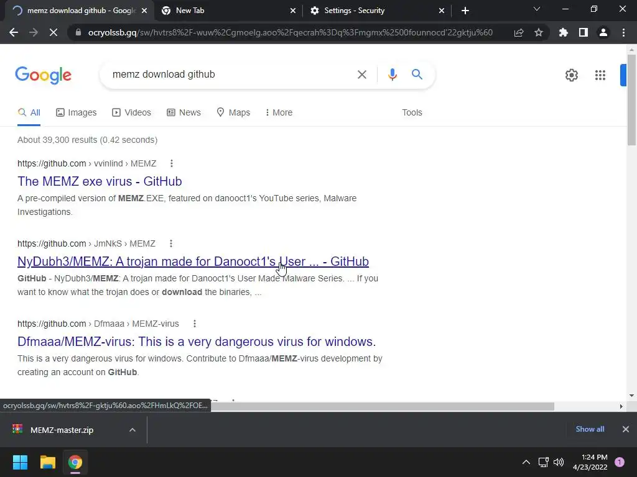This screenshot has height=477, width=637.
Task: Click the Chrome taskbar icon
Action: coord(75,462)
